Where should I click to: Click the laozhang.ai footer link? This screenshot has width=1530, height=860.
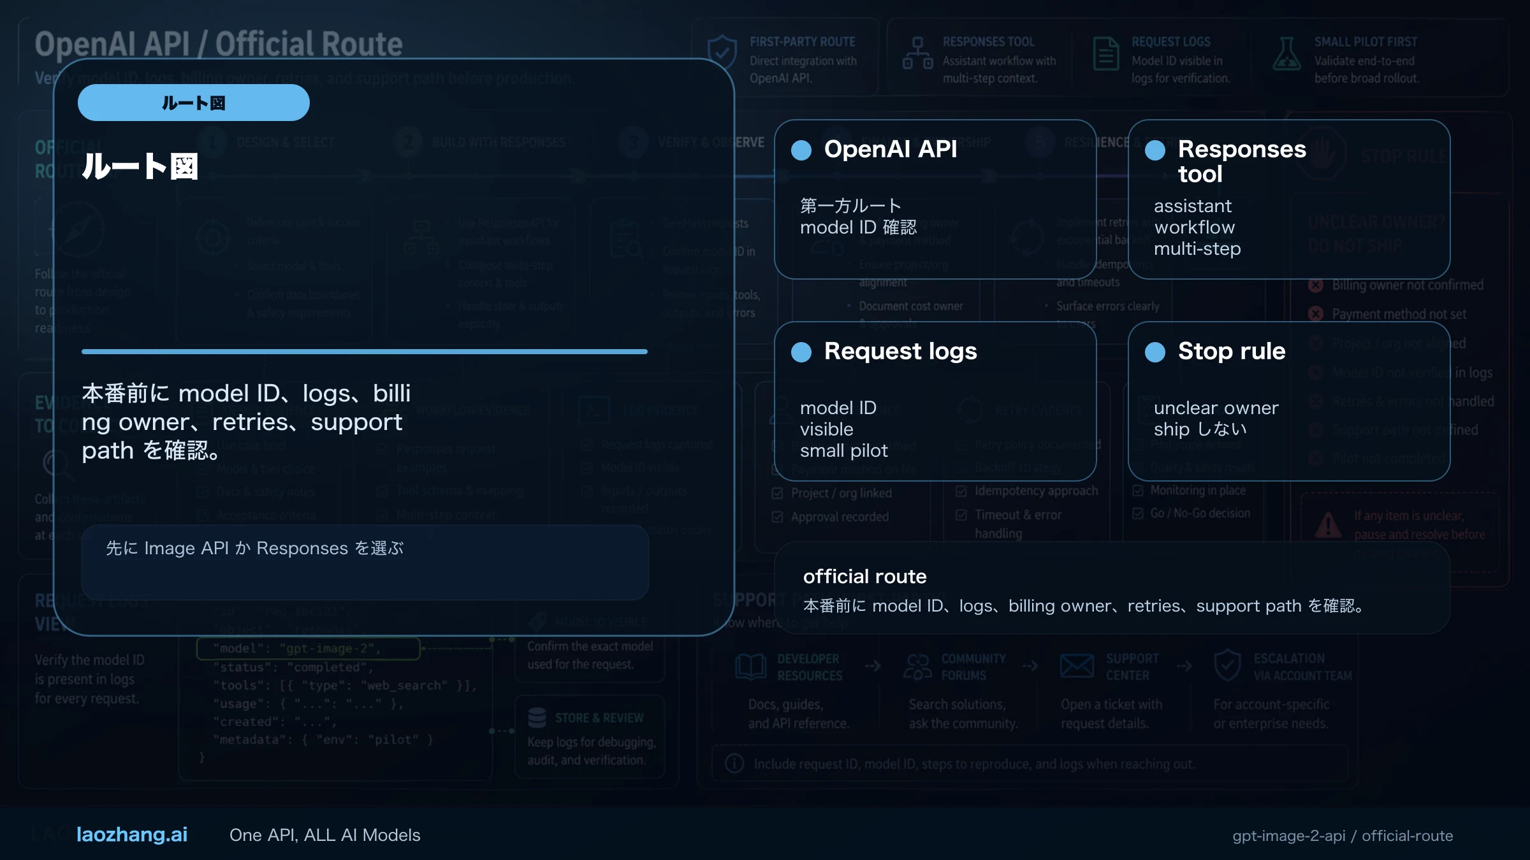(132, 835)
